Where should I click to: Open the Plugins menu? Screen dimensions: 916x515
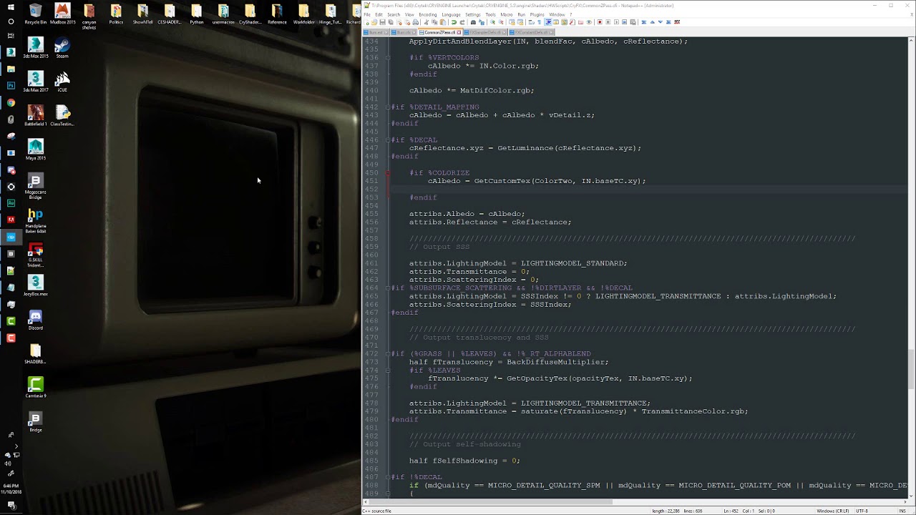coord(538,14)
